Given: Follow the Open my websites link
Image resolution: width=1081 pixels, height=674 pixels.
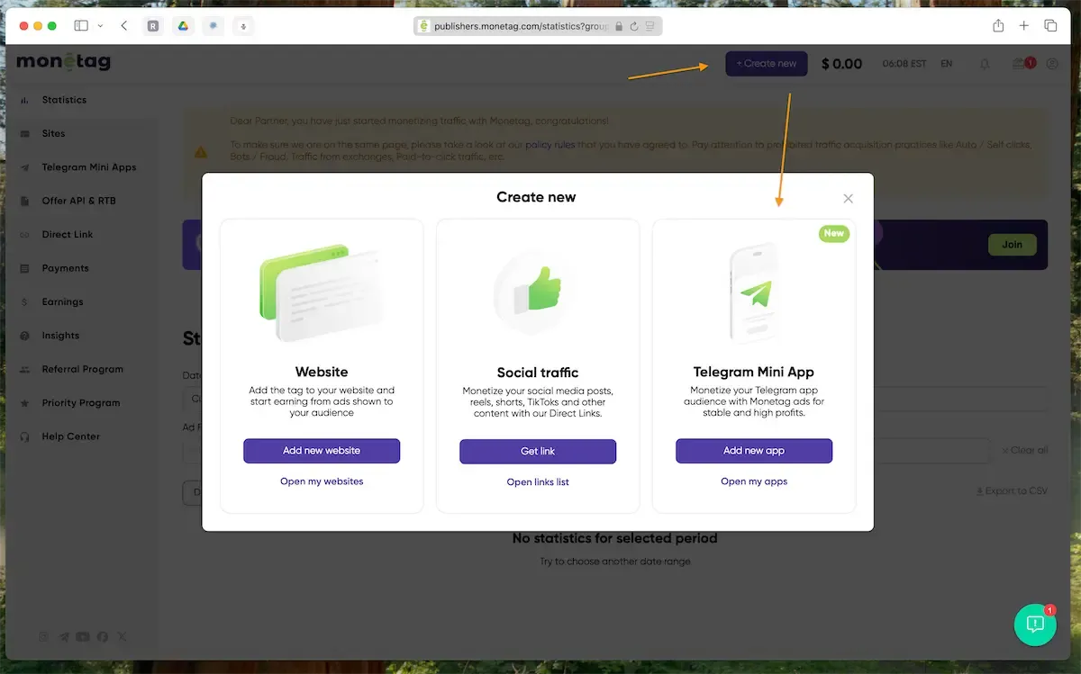Looking at the screenshot, I should [322, 481].
